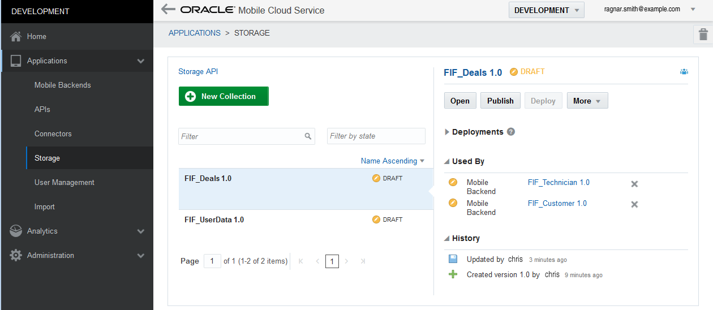Click the Deployments help question icon

pos(511,132)
